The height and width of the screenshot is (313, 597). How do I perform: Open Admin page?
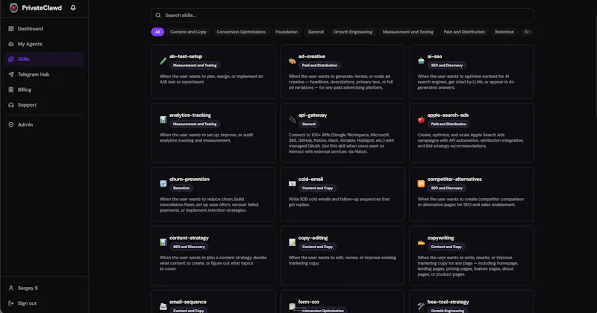[x=44, y=124]
